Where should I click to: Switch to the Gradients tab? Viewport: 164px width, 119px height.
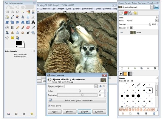pos(130,74)
